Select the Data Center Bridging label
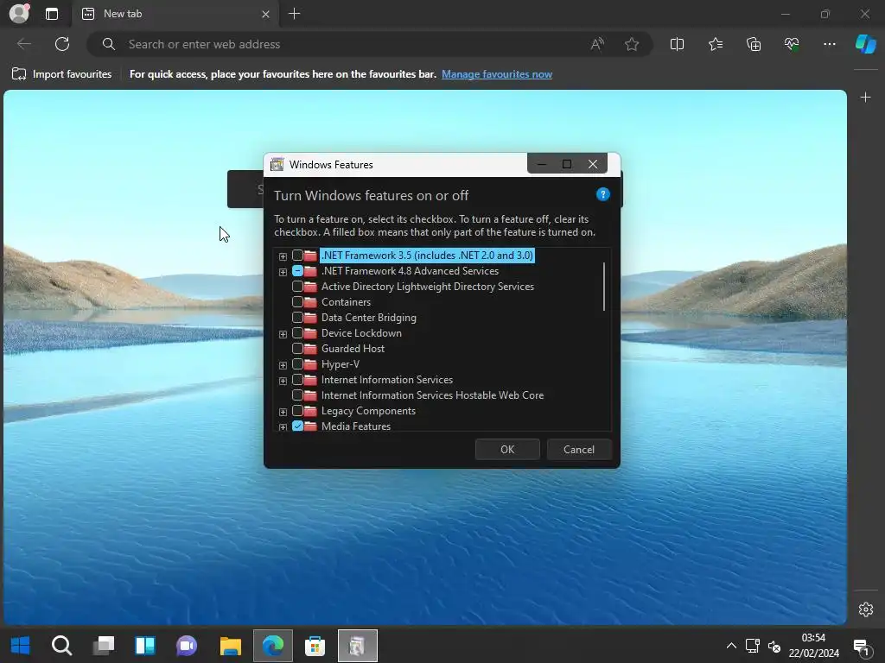Screen dimensions: 885x663 pos(368,318)
